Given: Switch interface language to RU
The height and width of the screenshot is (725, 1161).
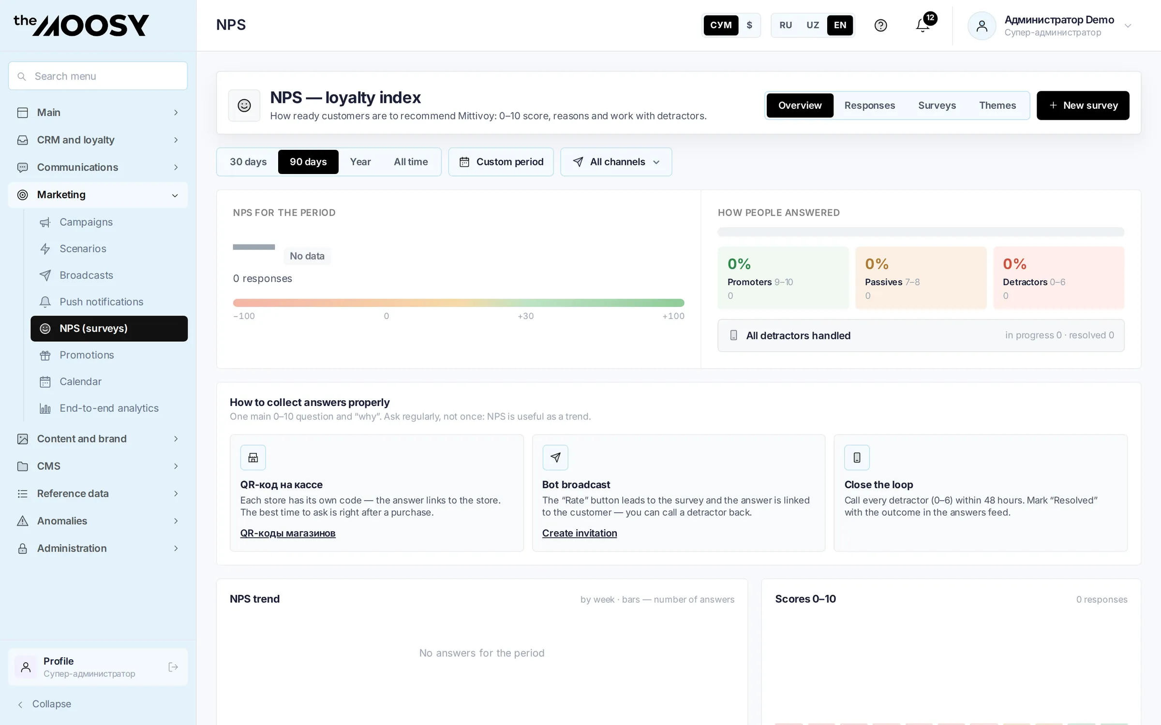Looking at the screenshot, I should 786,25.
